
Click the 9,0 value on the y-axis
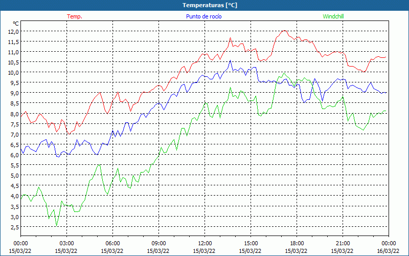[15, 93]
